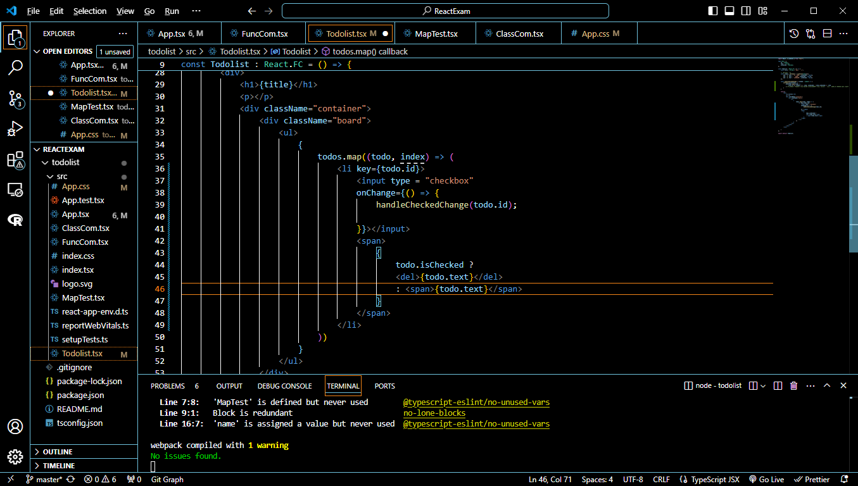The height and width of the screenshot is (486, 858).
Task: Click the src breadcrumb segment
Action: pos(191,51)
